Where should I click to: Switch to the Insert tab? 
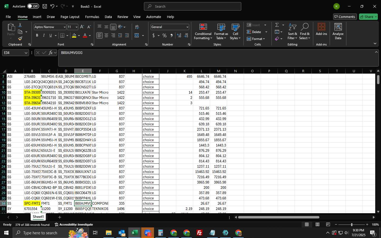[37, 17]
